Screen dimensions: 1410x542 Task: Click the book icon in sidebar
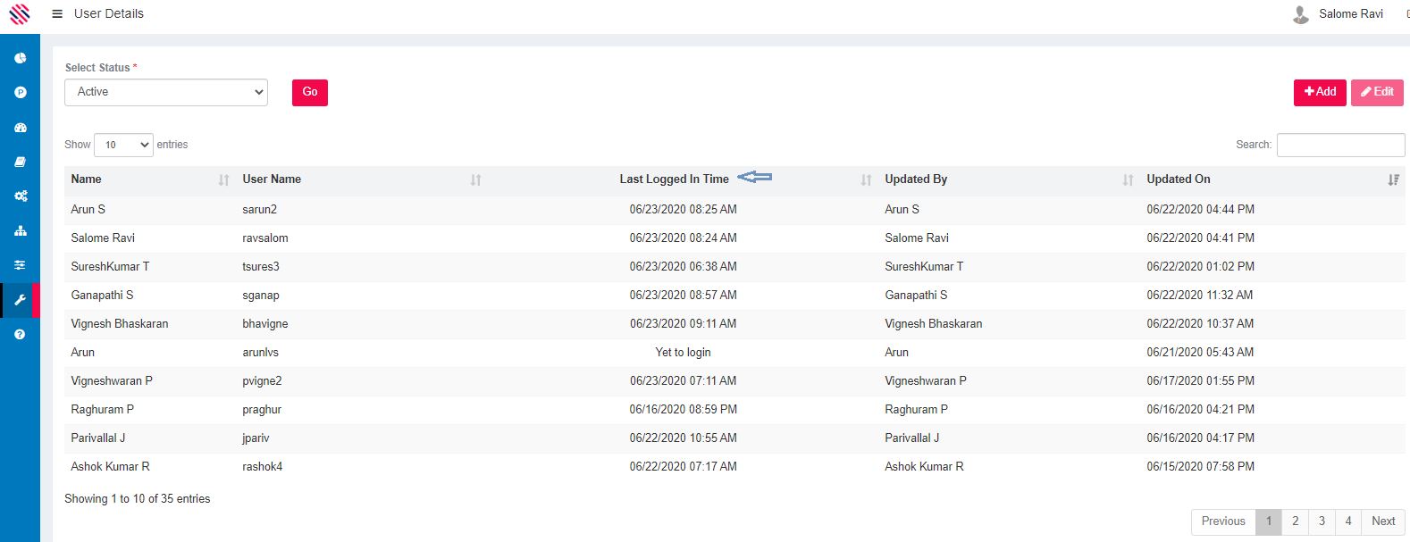coord(20,162)
